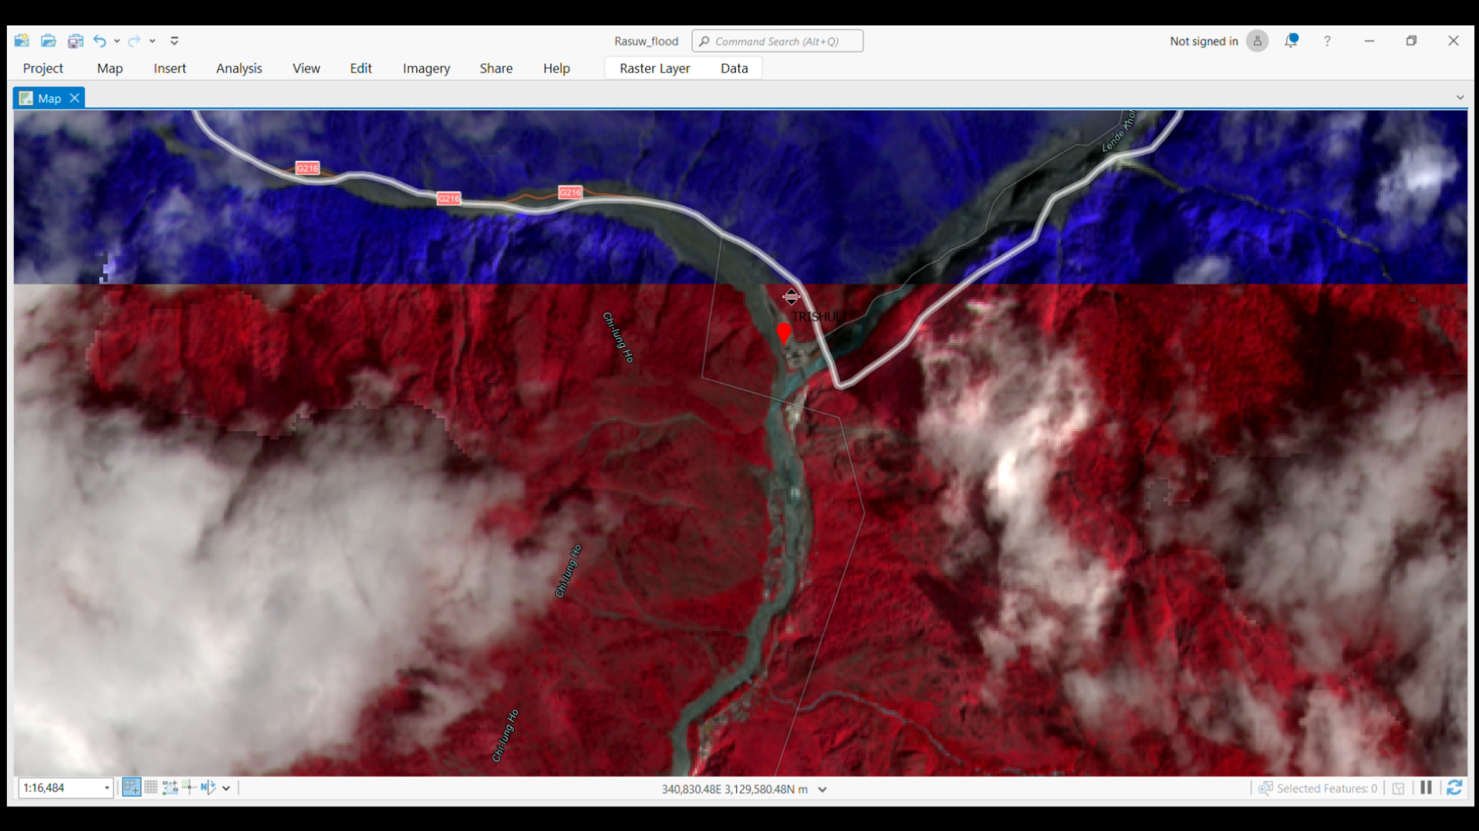Viewport: 1479px width, 831px height.
Task: Click Selected Features: 0 in status bar
Action: (x=1318, y=788)
